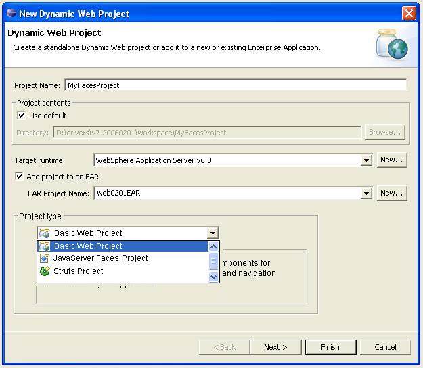Click the 'mponents for' description text
This screenshot has width=423, height=368.
(246, 263)
